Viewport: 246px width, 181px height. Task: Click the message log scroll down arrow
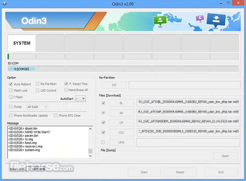(x=90, y=156)
